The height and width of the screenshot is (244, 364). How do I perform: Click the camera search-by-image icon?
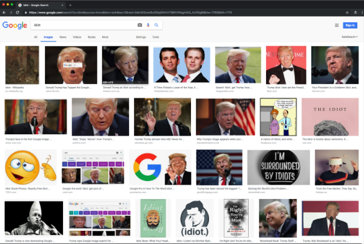(x=139, y=25)
